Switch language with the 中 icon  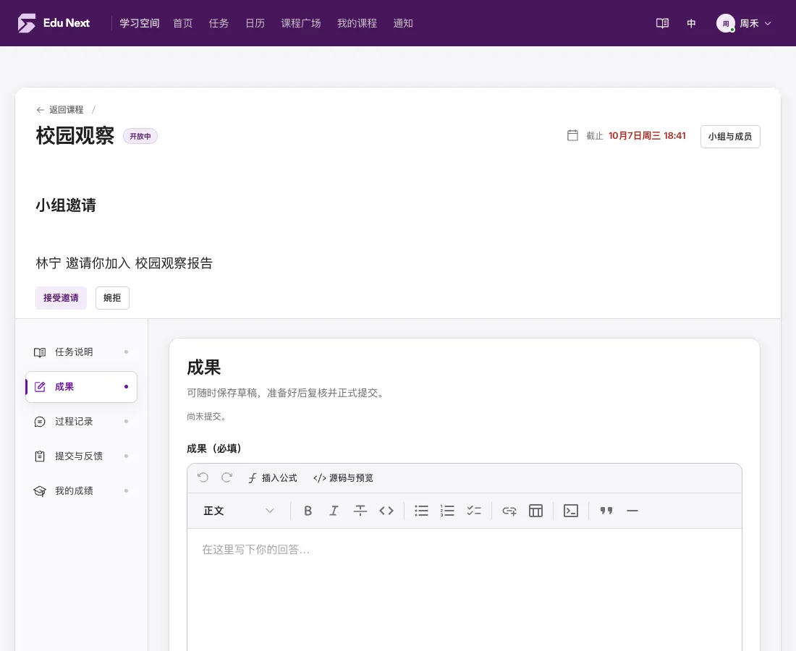pyautogui.click(x=691, y=23)
